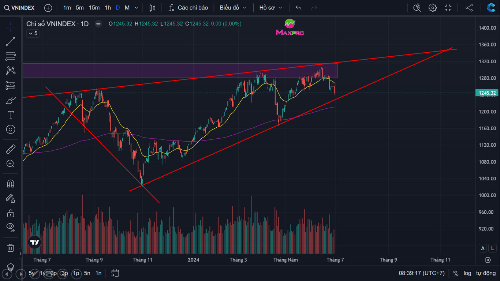The image size is (500, 281).
Task: Toggle log scale mode
Action: 467,273
